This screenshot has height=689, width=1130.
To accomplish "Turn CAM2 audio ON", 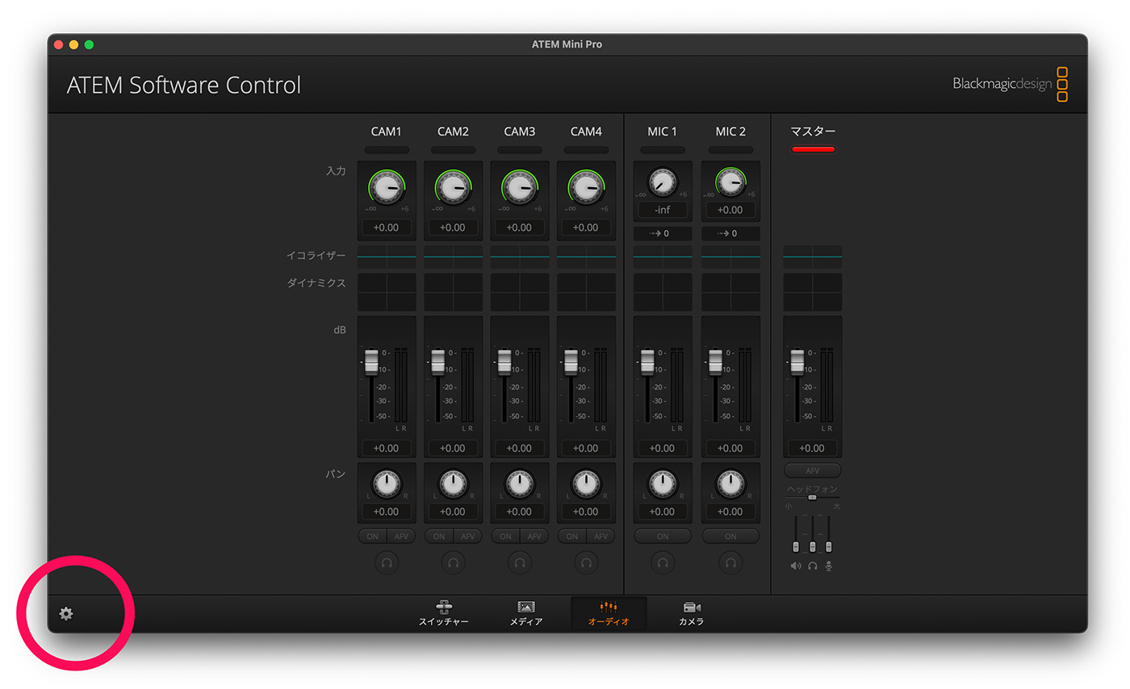I will pyautogui.click(x=438, y=537).
